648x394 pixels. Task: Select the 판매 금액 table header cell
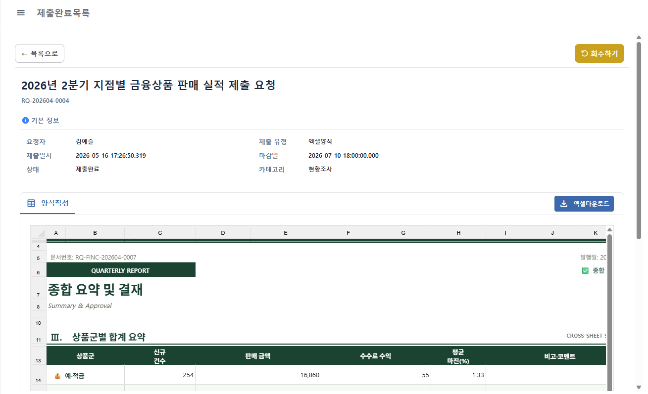tap(258, 356)
